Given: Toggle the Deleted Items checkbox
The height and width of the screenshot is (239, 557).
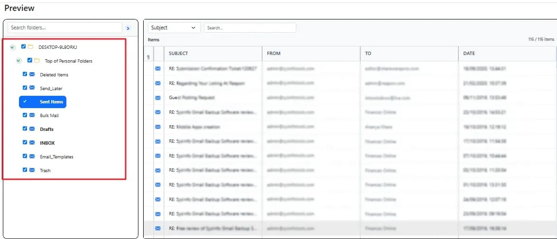Looking at the screenshot, I should pyautogui.click(x=25, y=74).
